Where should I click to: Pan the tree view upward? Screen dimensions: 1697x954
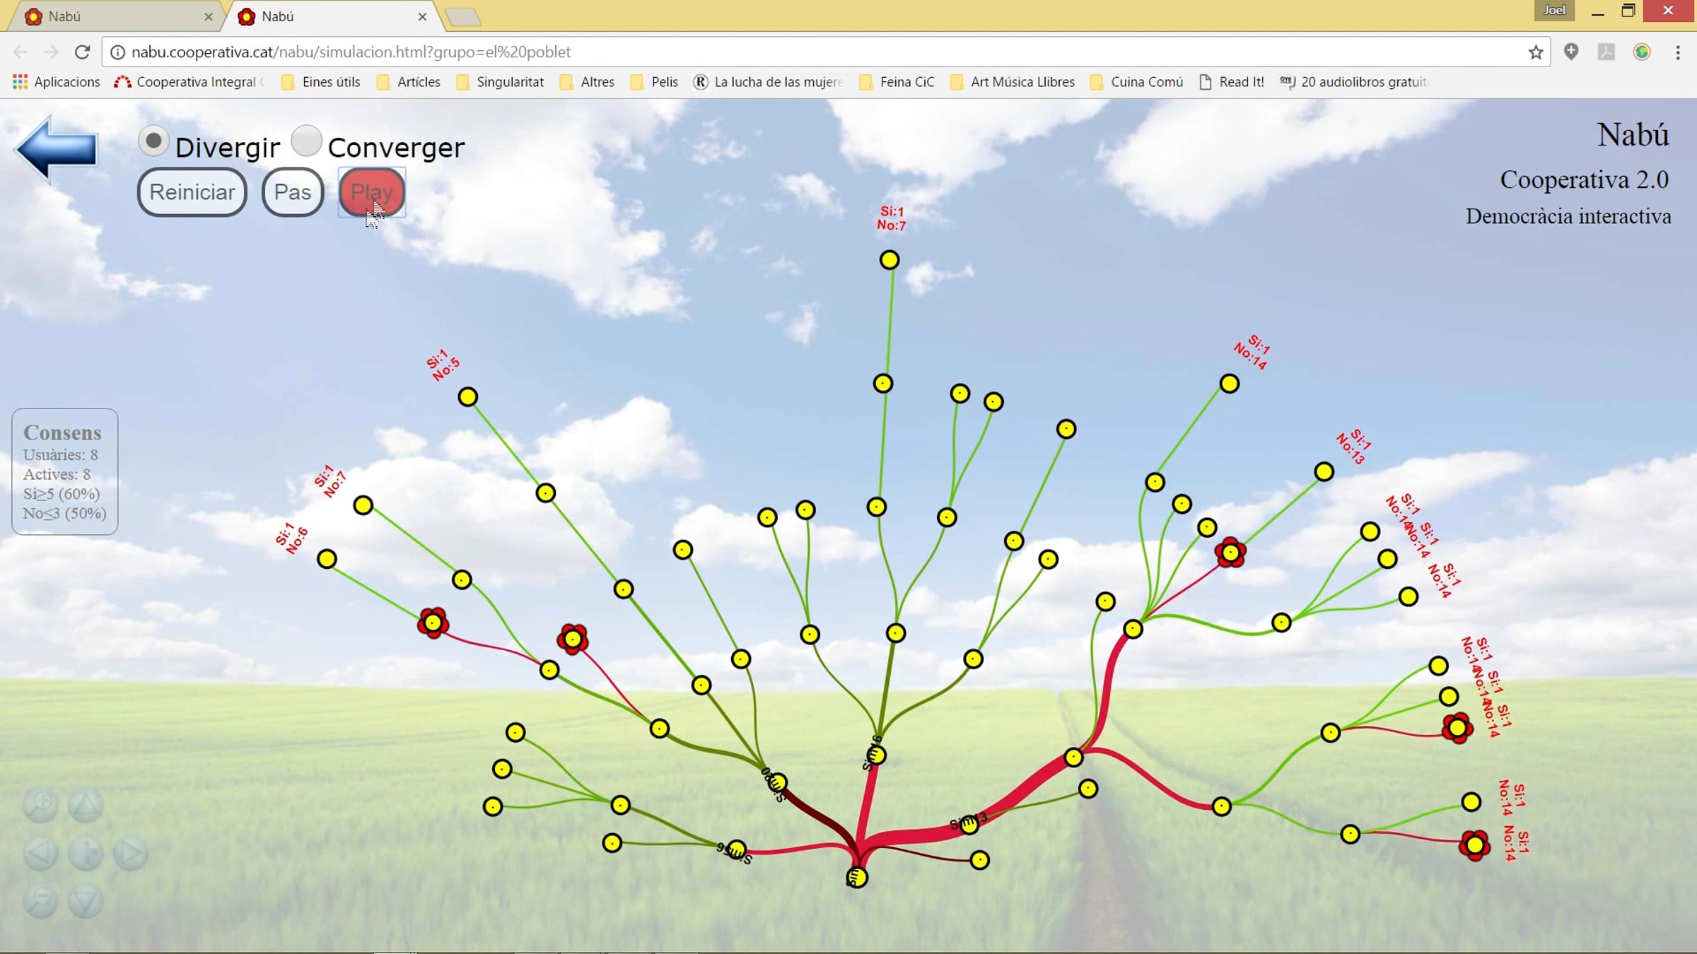tap(86, 805)
